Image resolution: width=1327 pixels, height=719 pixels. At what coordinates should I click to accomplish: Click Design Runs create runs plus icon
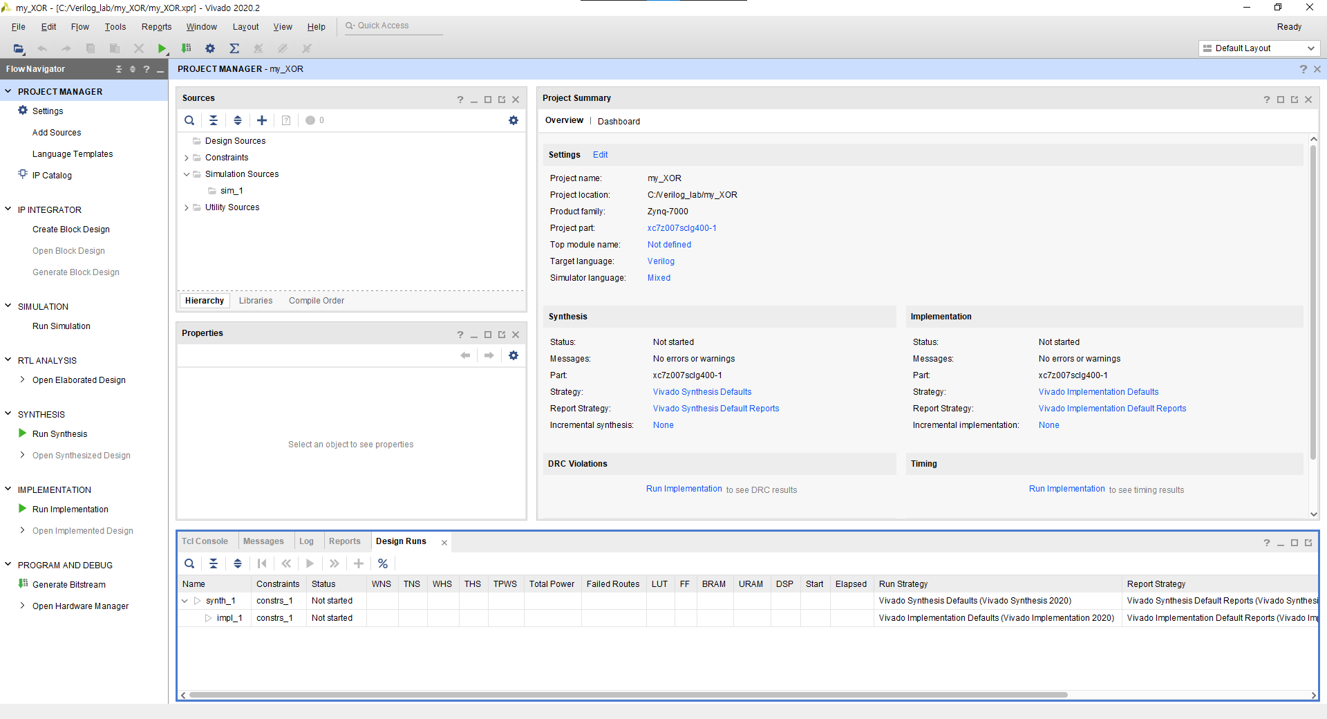click(359, 563)
